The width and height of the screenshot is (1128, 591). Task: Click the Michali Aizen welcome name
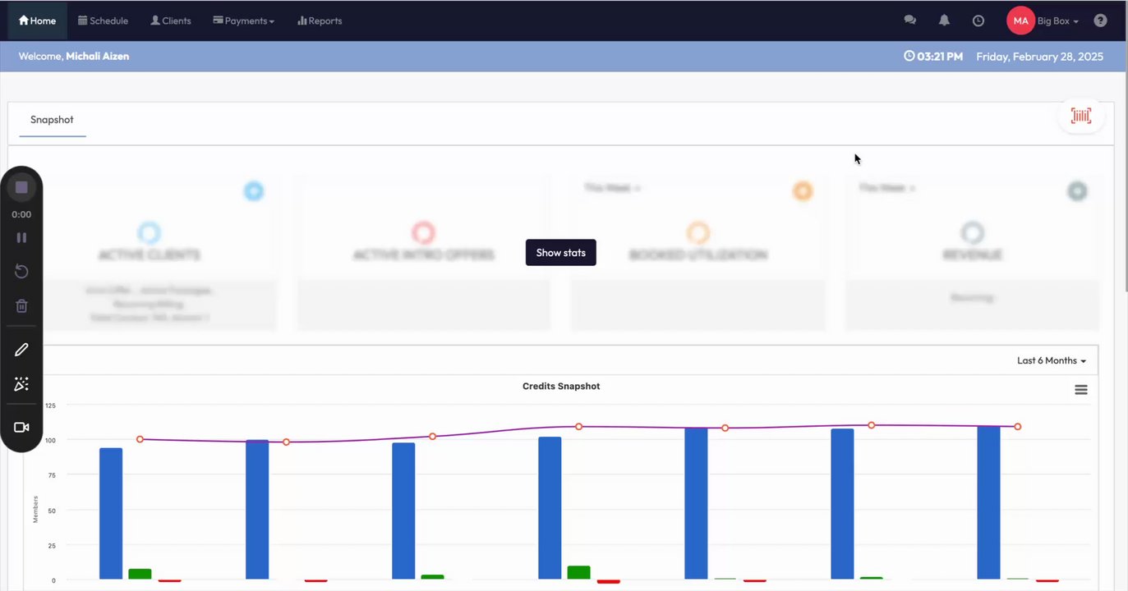(97, 57)
